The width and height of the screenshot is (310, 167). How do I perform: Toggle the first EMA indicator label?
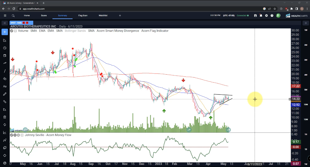42,31
